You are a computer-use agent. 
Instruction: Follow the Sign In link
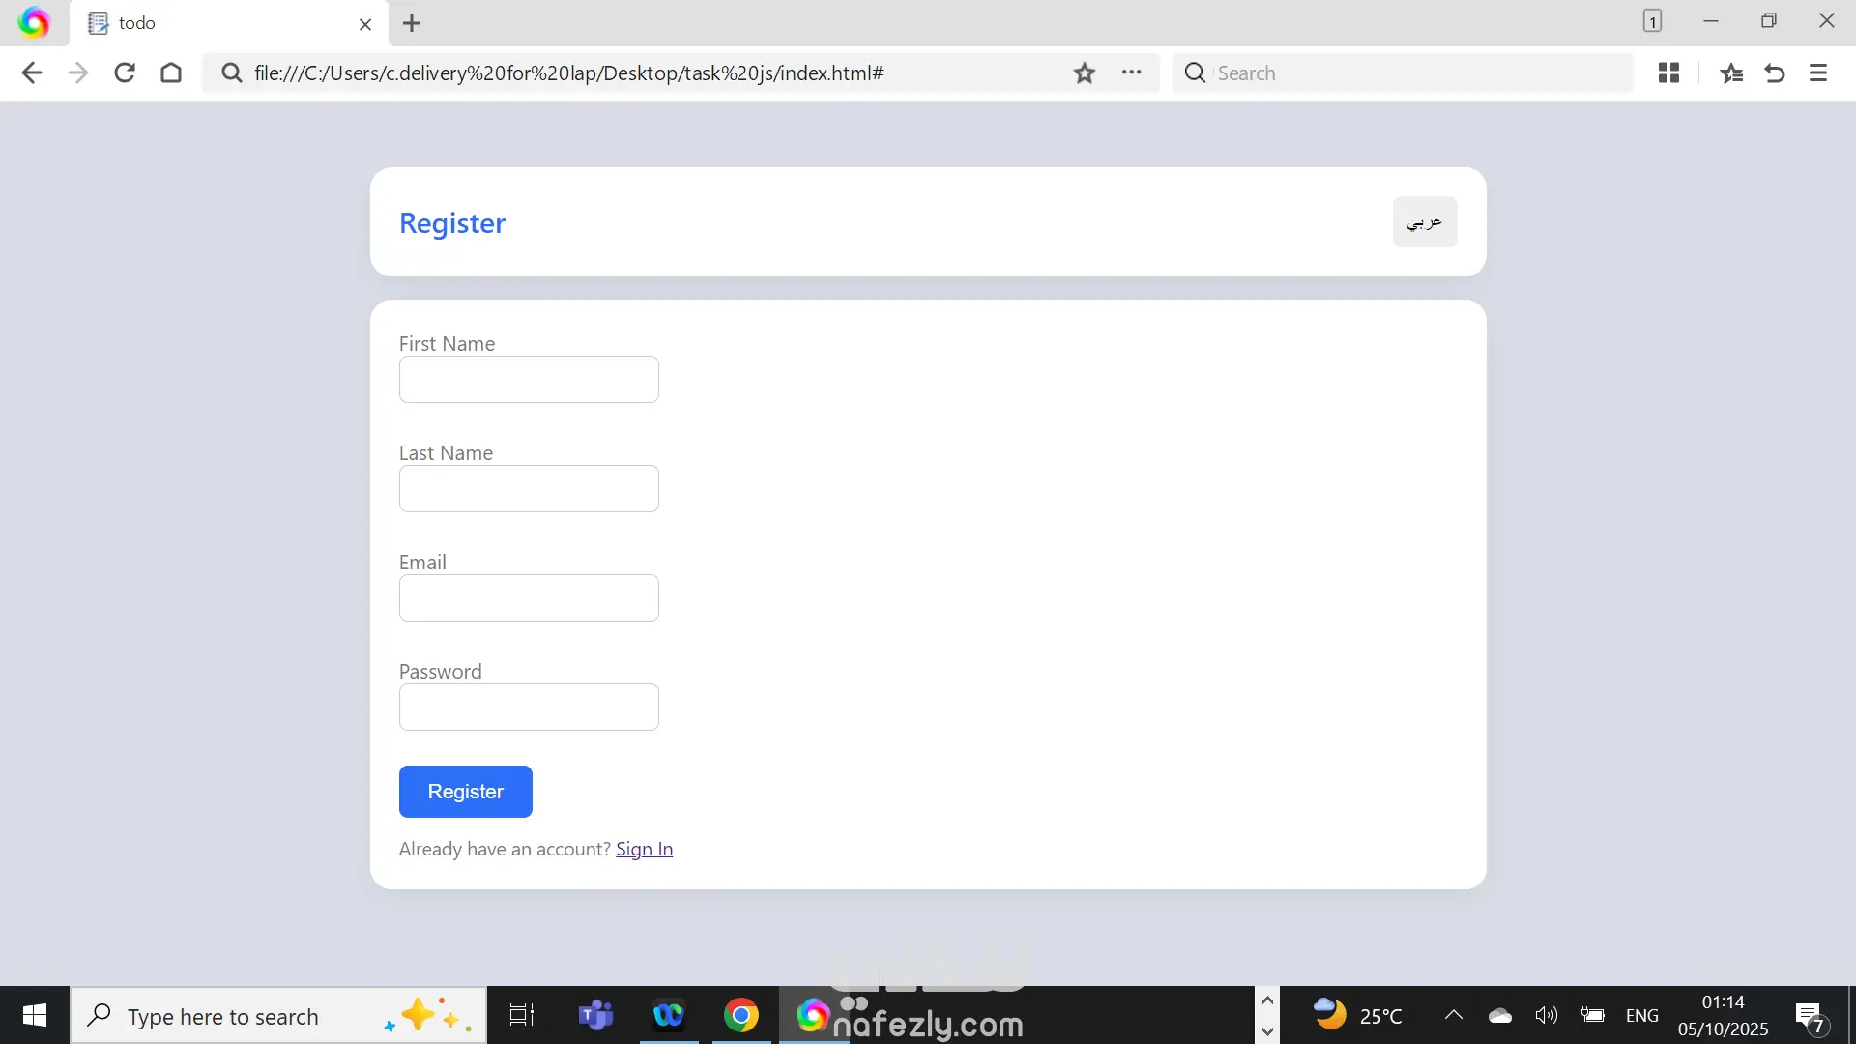(x=644, y=849)
